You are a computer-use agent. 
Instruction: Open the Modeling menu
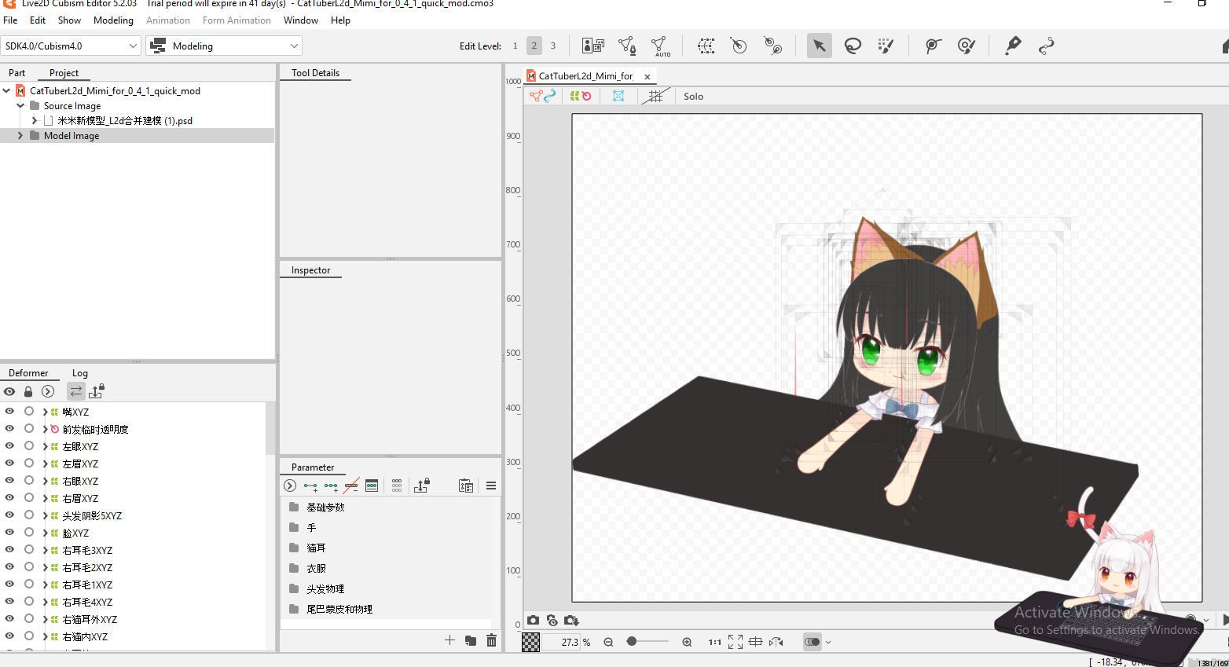coord(113,20)
